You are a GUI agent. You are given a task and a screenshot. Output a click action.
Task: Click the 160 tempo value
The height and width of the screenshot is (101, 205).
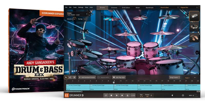tap(147, 96)
